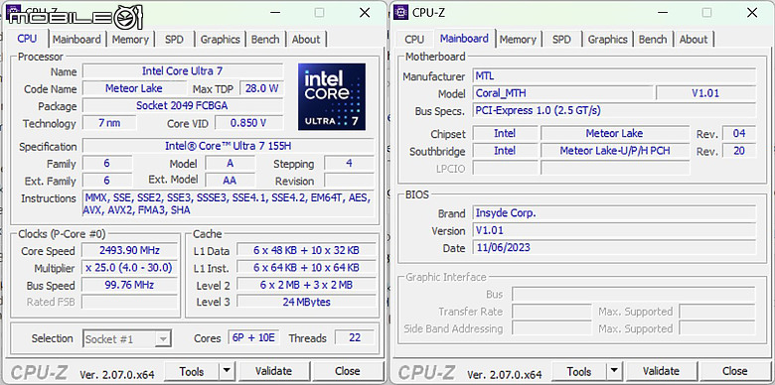Click the Stepping value '4'

[x=349, y=163]
